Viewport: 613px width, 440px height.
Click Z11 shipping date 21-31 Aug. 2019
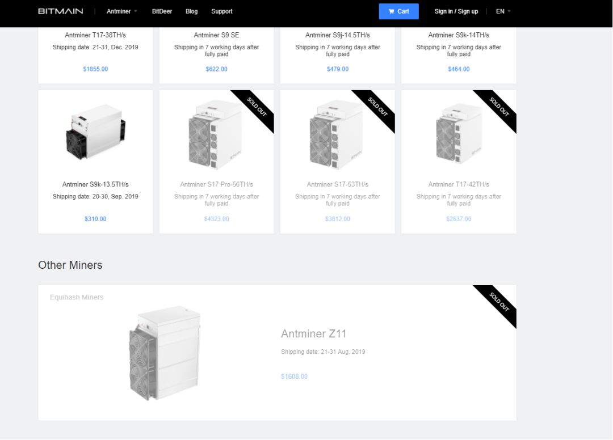tap(323, 352)
